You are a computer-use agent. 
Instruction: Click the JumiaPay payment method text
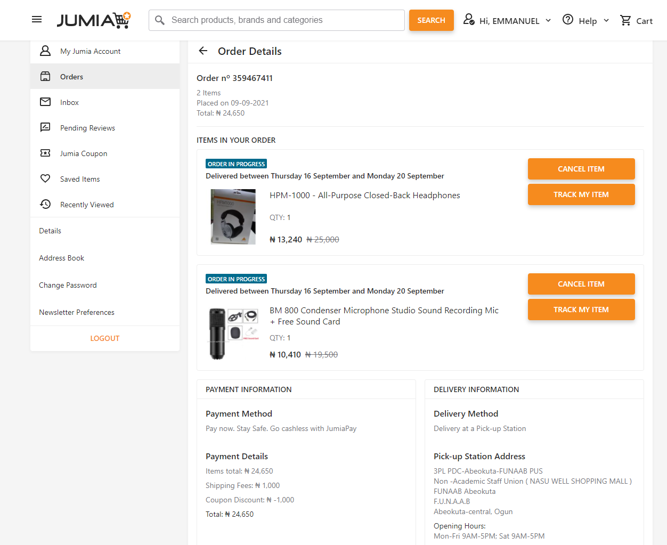pos(281,428)
